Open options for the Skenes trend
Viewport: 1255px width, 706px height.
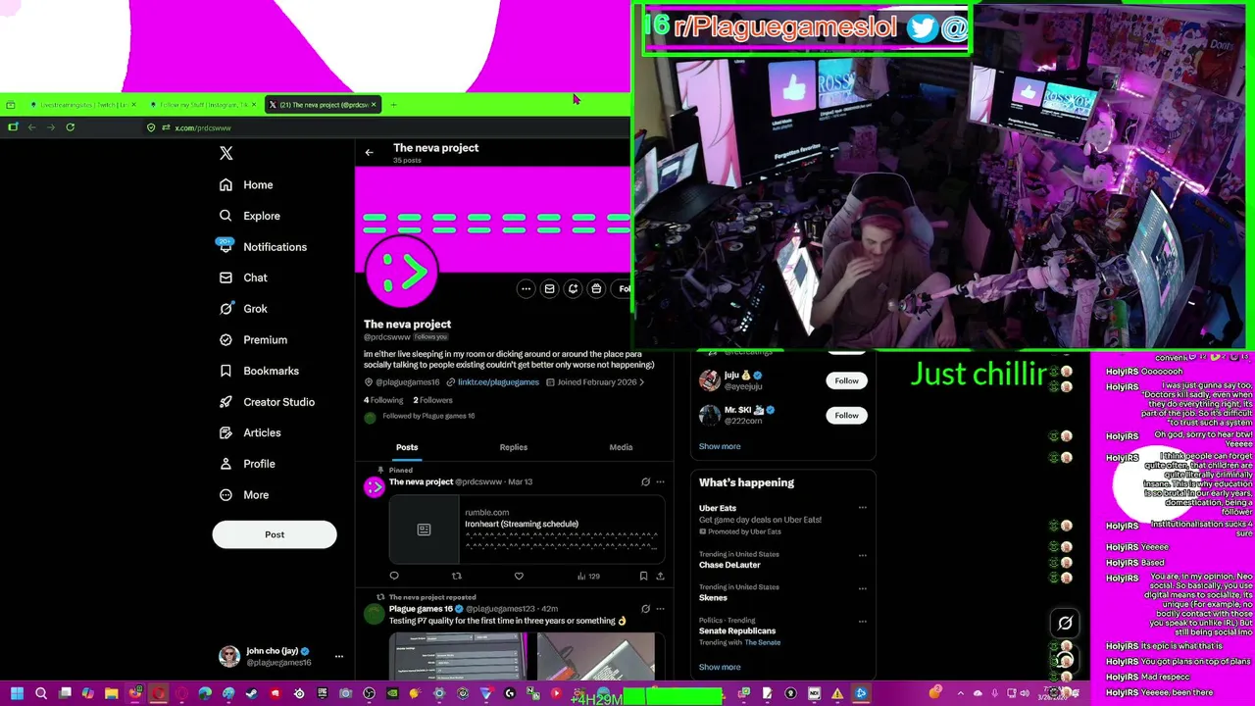coord(863,588)
